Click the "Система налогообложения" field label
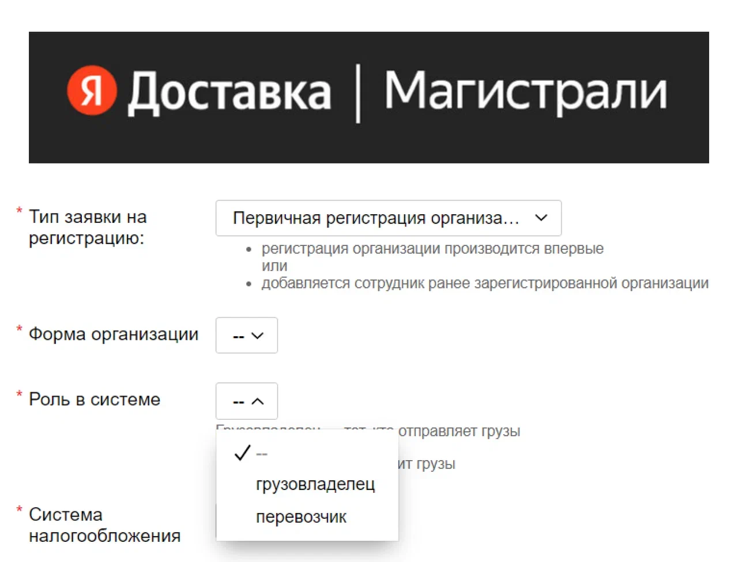This screenshot has width=738, height=562. pyautogui.click(x=104, y=525)
